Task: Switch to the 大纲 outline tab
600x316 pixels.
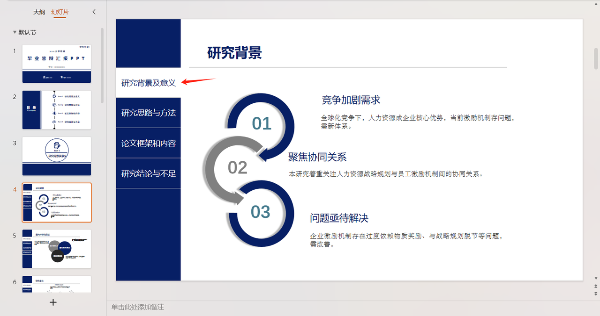Action: click(39, 12)
